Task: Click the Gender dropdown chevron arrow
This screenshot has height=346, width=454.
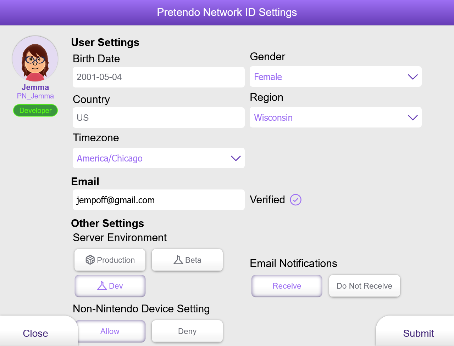Action: [x=413, y=77]
